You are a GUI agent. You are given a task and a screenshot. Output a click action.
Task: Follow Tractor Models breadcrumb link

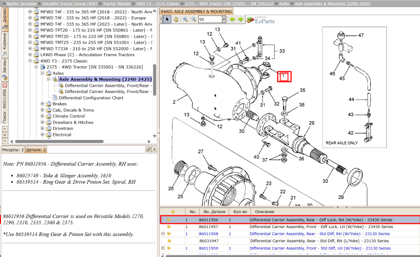[x=116, y=3]
